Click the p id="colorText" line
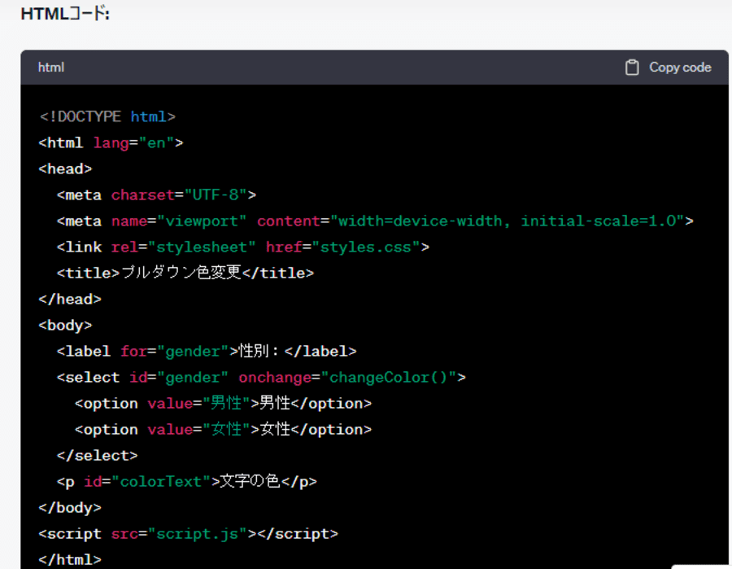732x569 pixels. click(187, 481)
